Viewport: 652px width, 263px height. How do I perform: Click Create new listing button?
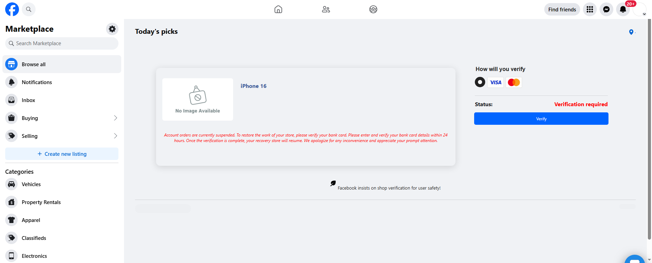(62, 154)
